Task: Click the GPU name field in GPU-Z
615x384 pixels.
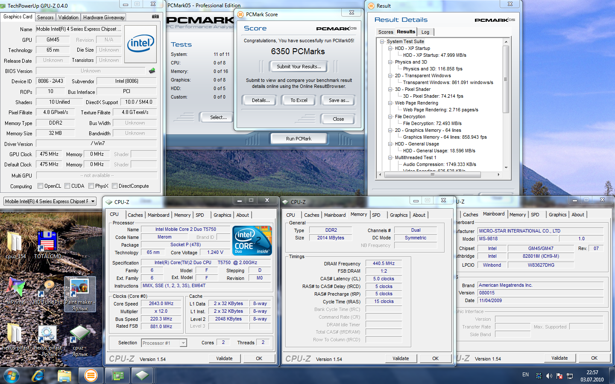Action: (78, 29)
